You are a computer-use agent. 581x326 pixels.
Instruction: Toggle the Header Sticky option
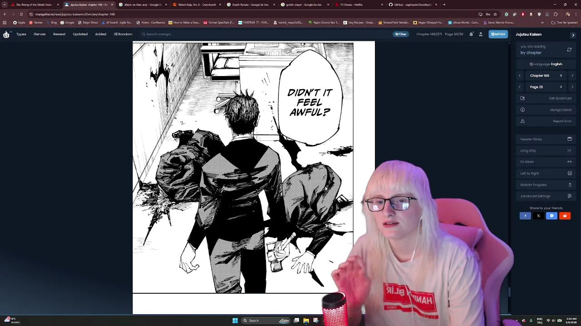coord(546,139)
